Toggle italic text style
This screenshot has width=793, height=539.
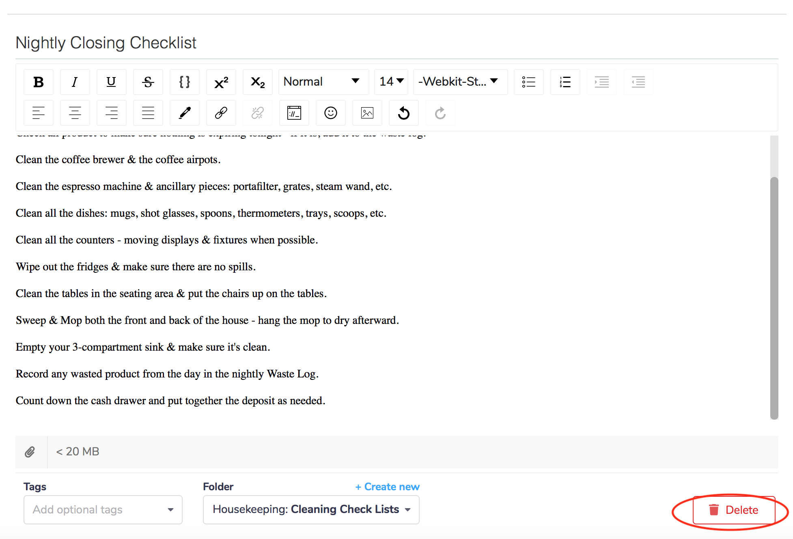[75, 82]
